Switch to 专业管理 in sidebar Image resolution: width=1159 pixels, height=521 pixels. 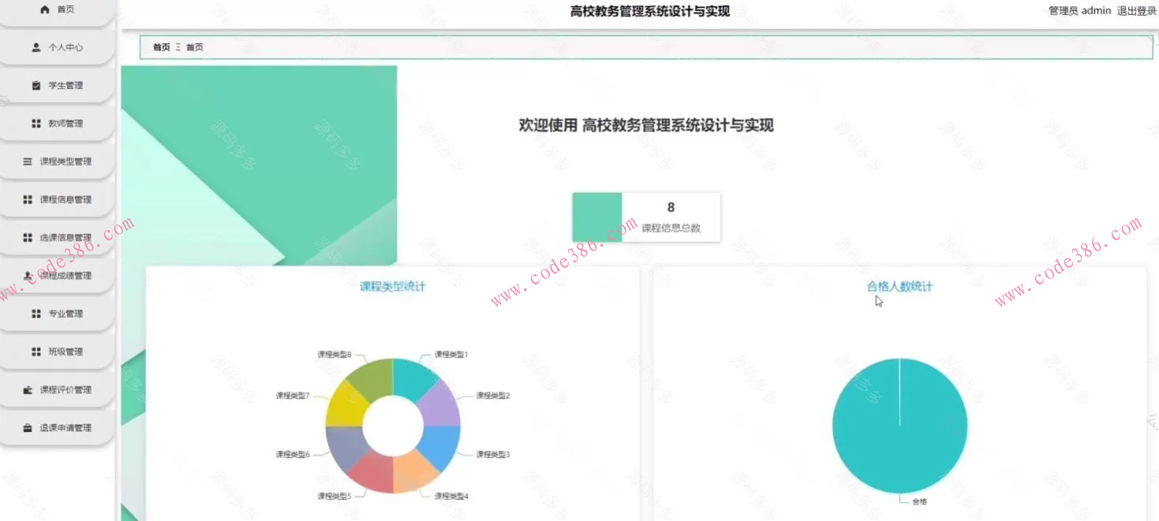tap(36, 313)
